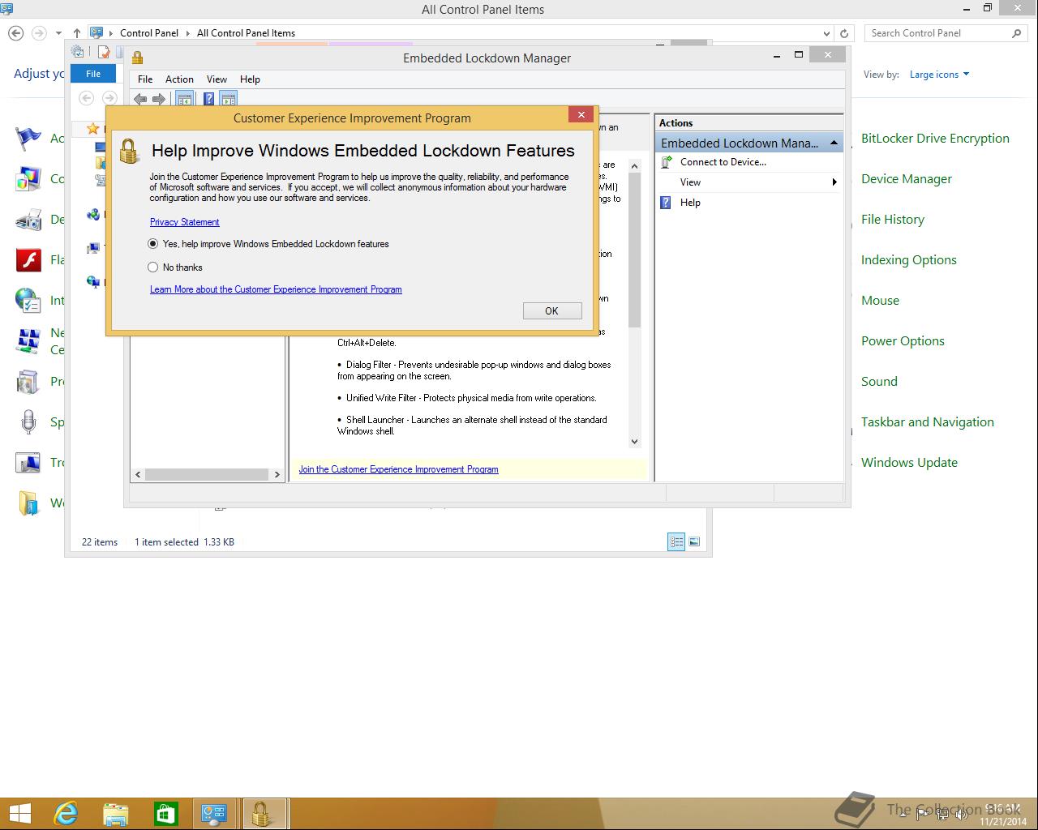The height and width of the screenshot is (830, 1038).
Task: Open Taskbar and Navigation
Action: click(x=928, y=422)
